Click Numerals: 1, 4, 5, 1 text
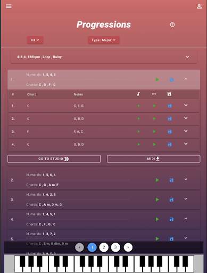207x273 pixels. [x=41, y=214]
